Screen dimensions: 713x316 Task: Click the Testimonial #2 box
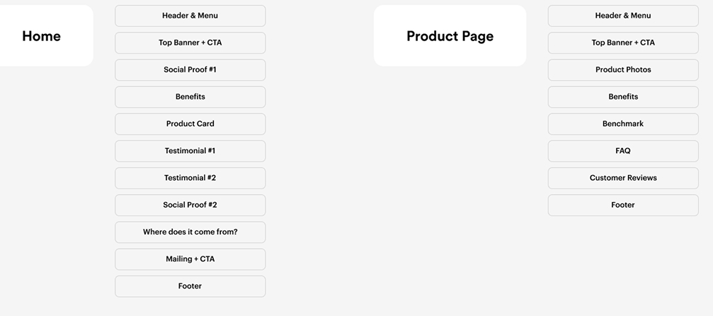click(190, 178)
